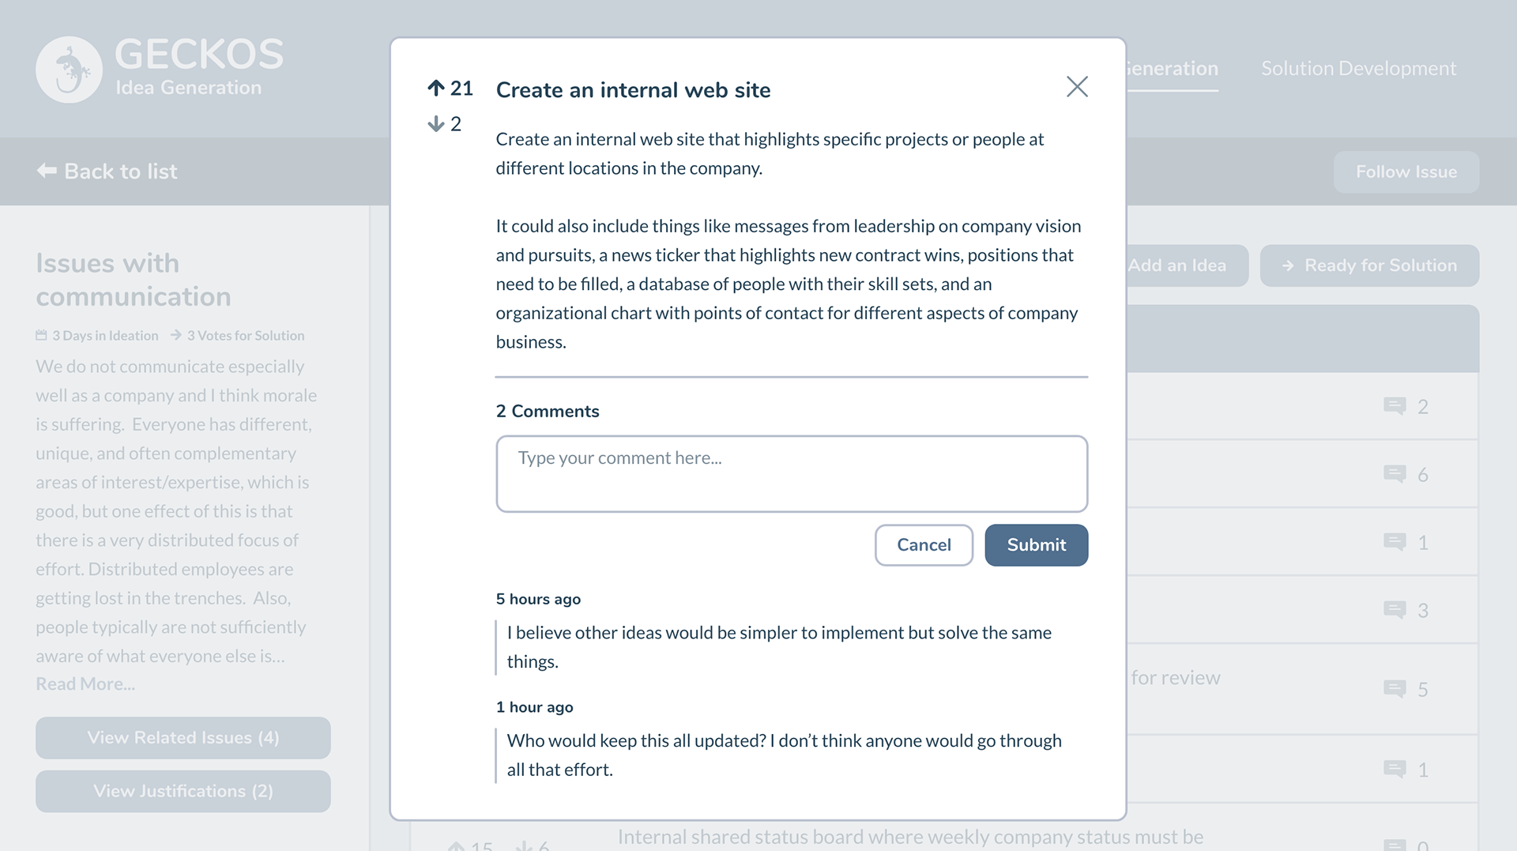
Task: Expand description with Read More link
Action: point(85,684)
